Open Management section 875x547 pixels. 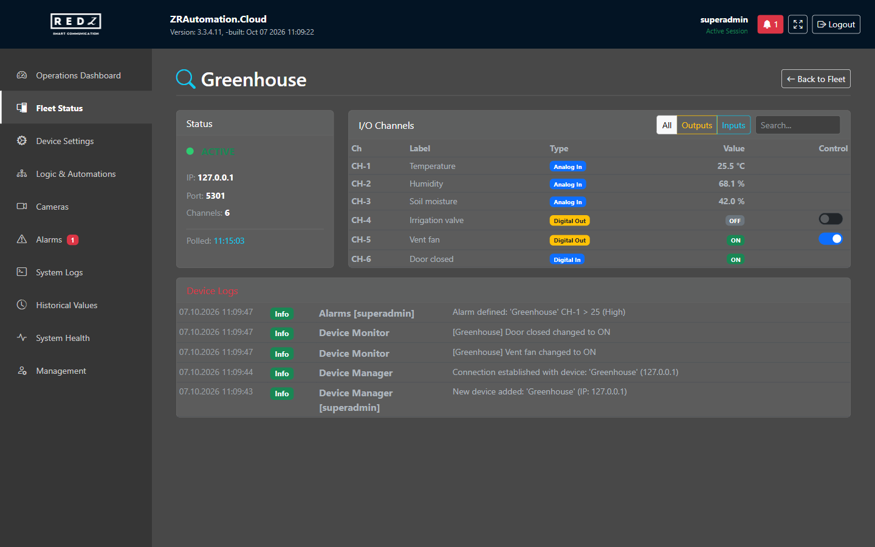click(76, 371)
